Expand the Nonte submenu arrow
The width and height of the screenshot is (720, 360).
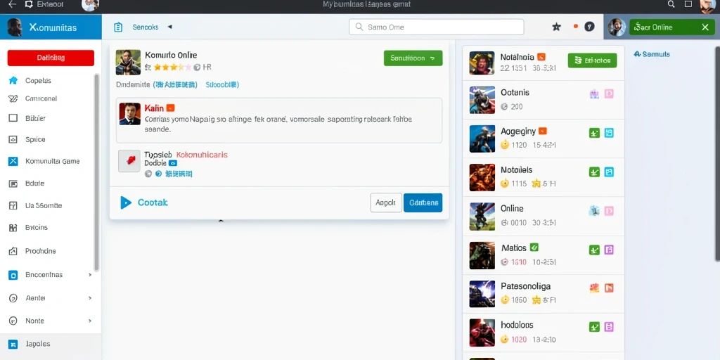[x=90, y=321]
